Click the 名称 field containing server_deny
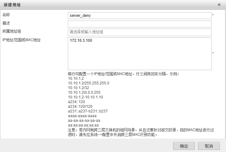Screen dimensions: 226x152 (139, 15)
